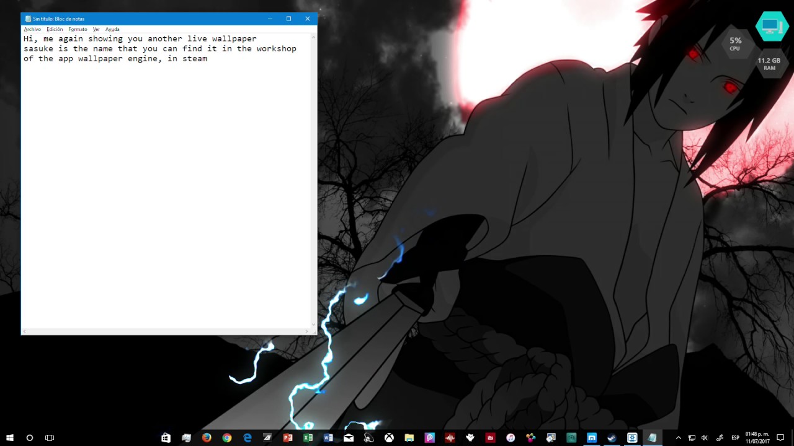The height and width of the screenshot is (446, 794).
Task: Click the Windows Start button
Action: [x=10, y=438]
